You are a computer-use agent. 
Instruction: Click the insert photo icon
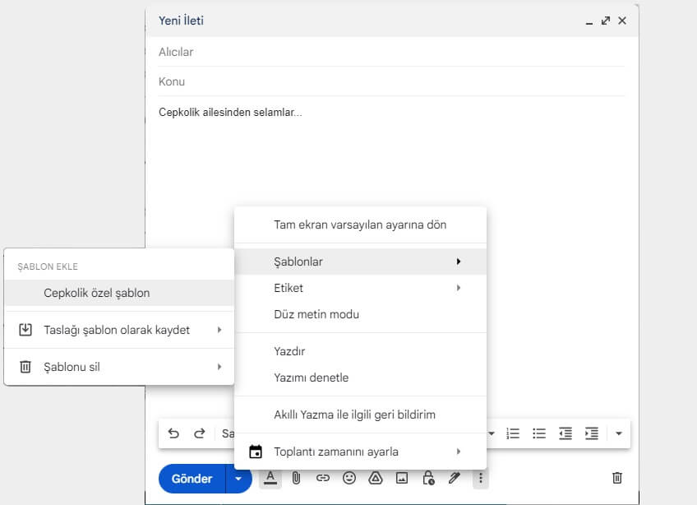(402, 478)
